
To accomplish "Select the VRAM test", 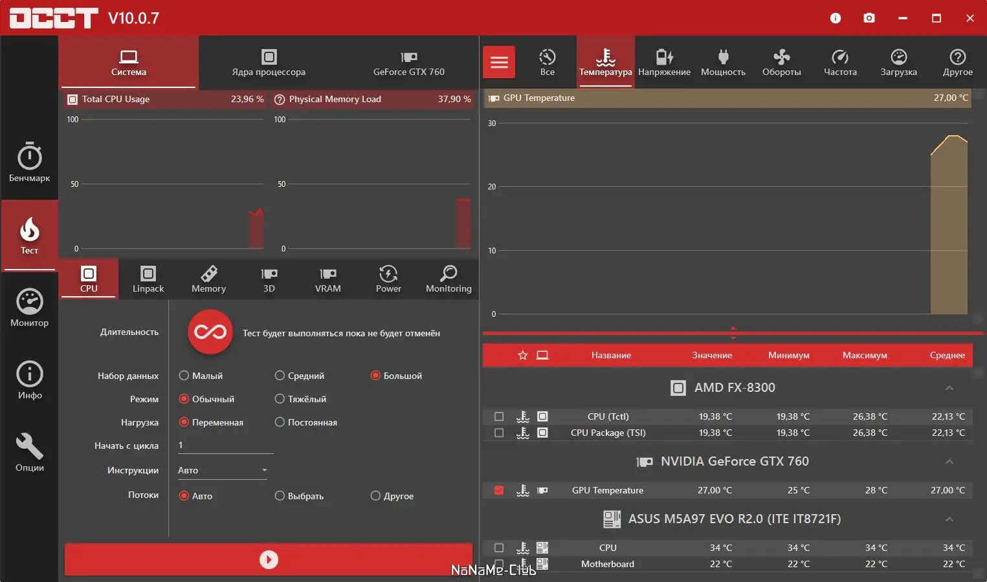I will click(328, 279).
